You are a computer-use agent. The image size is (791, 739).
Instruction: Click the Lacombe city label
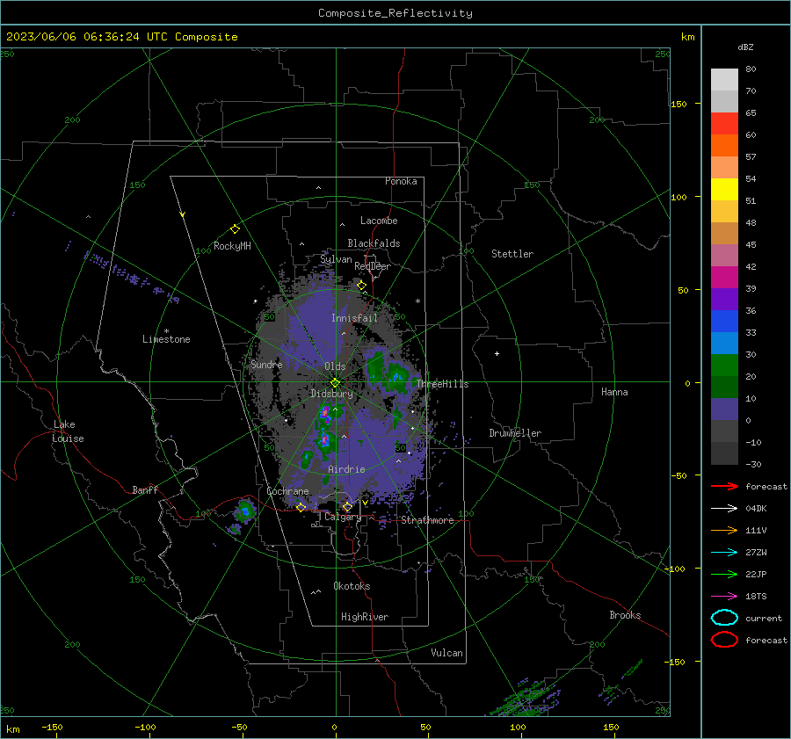coord(379,221)
